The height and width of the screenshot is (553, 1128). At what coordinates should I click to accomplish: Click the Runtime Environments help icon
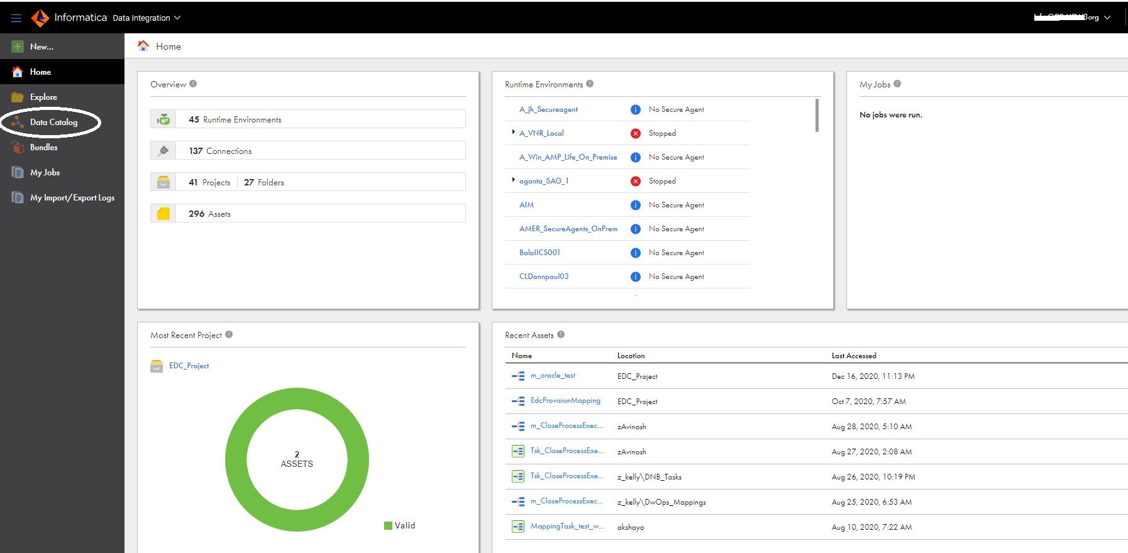tap(590, 84)
